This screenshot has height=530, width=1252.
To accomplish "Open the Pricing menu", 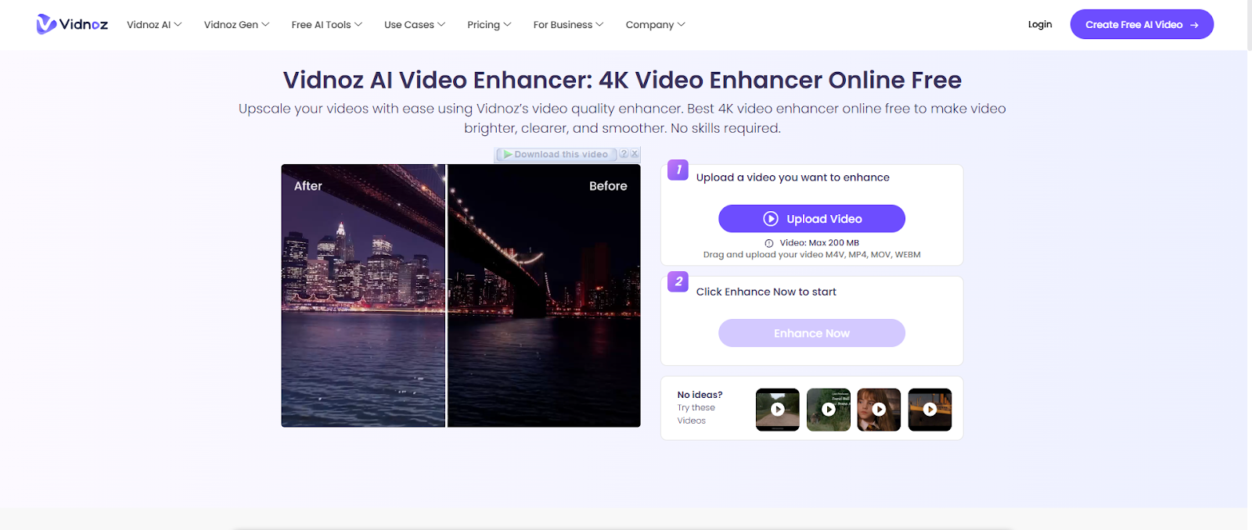I will [489, 25].
